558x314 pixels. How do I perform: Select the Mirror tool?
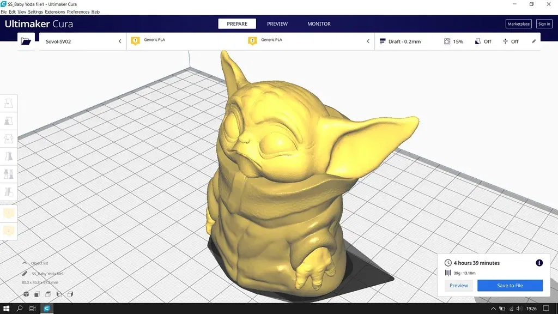coord(8,156)
